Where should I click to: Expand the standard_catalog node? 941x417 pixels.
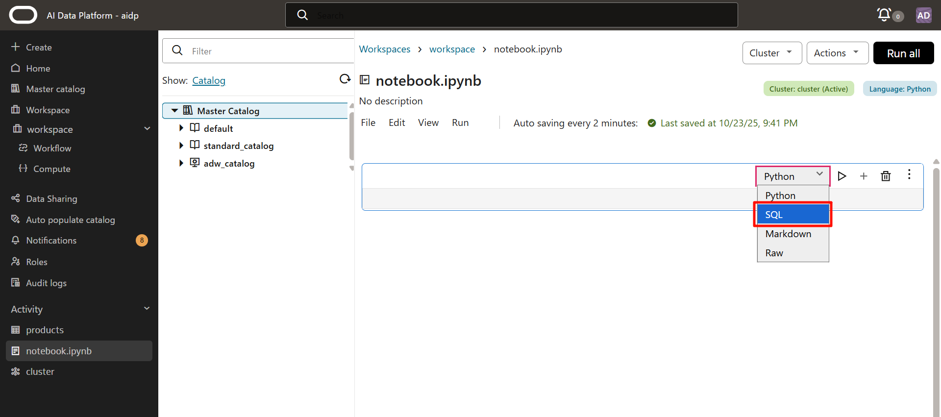click(x=181, y=145)
